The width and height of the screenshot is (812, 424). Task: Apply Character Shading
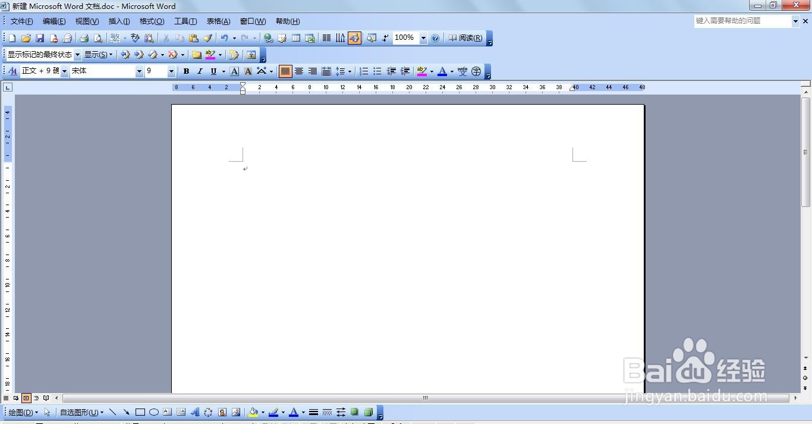(x=248, y=71)
